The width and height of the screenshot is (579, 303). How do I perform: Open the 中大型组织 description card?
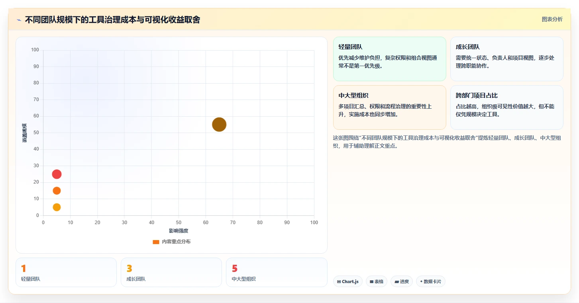tap(389, 108)
